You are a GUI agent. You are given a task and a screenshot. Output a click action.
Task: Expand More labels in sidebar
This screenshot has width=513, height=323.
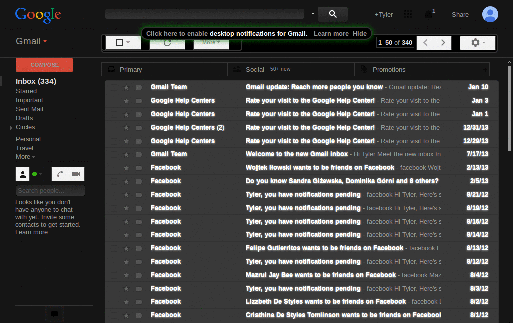pos(25,157)
